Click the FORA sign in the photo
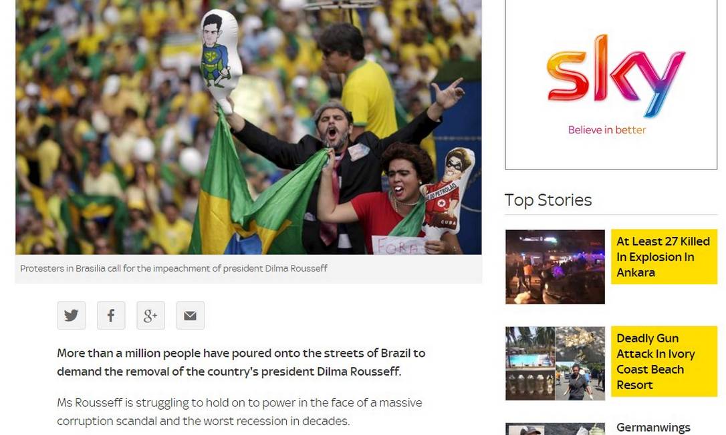This screenshot has height=435, width=726. click(x=398, y=245)
